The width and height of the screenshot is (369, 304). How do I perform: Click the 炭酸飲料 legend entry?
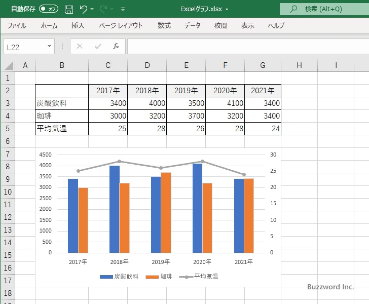click(119, 277)
